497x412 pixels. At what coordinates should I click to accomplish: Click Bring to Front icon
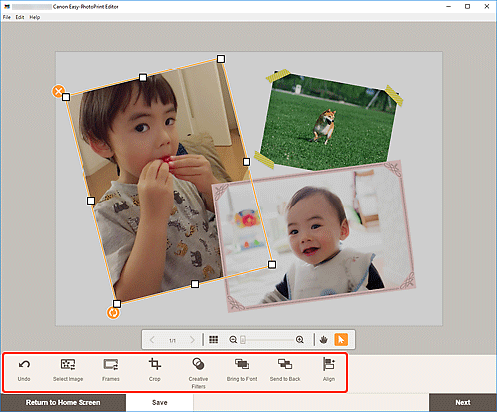point(242,364)
